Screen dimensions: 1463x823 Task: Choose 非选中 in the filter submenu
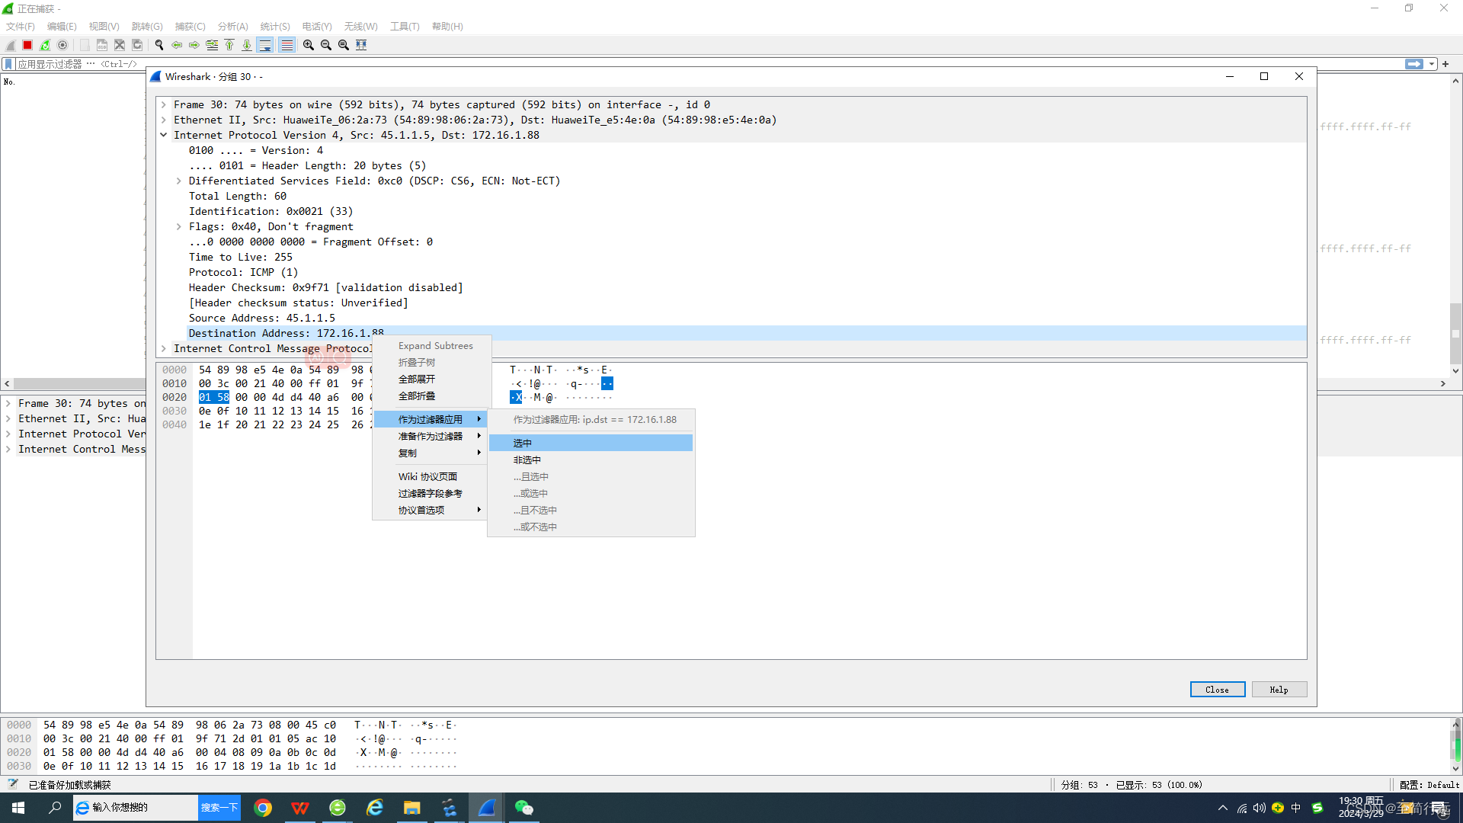point(591,460)
